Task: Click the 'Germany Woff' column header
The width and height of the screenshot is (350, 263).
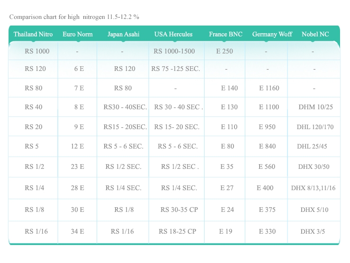Action: click(272, 34)
